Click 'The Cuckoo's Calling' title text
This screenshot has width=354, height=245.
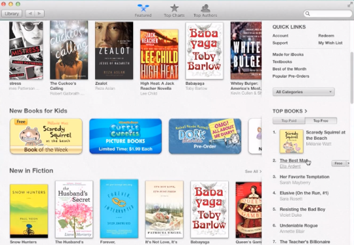[x=63, y=86]
